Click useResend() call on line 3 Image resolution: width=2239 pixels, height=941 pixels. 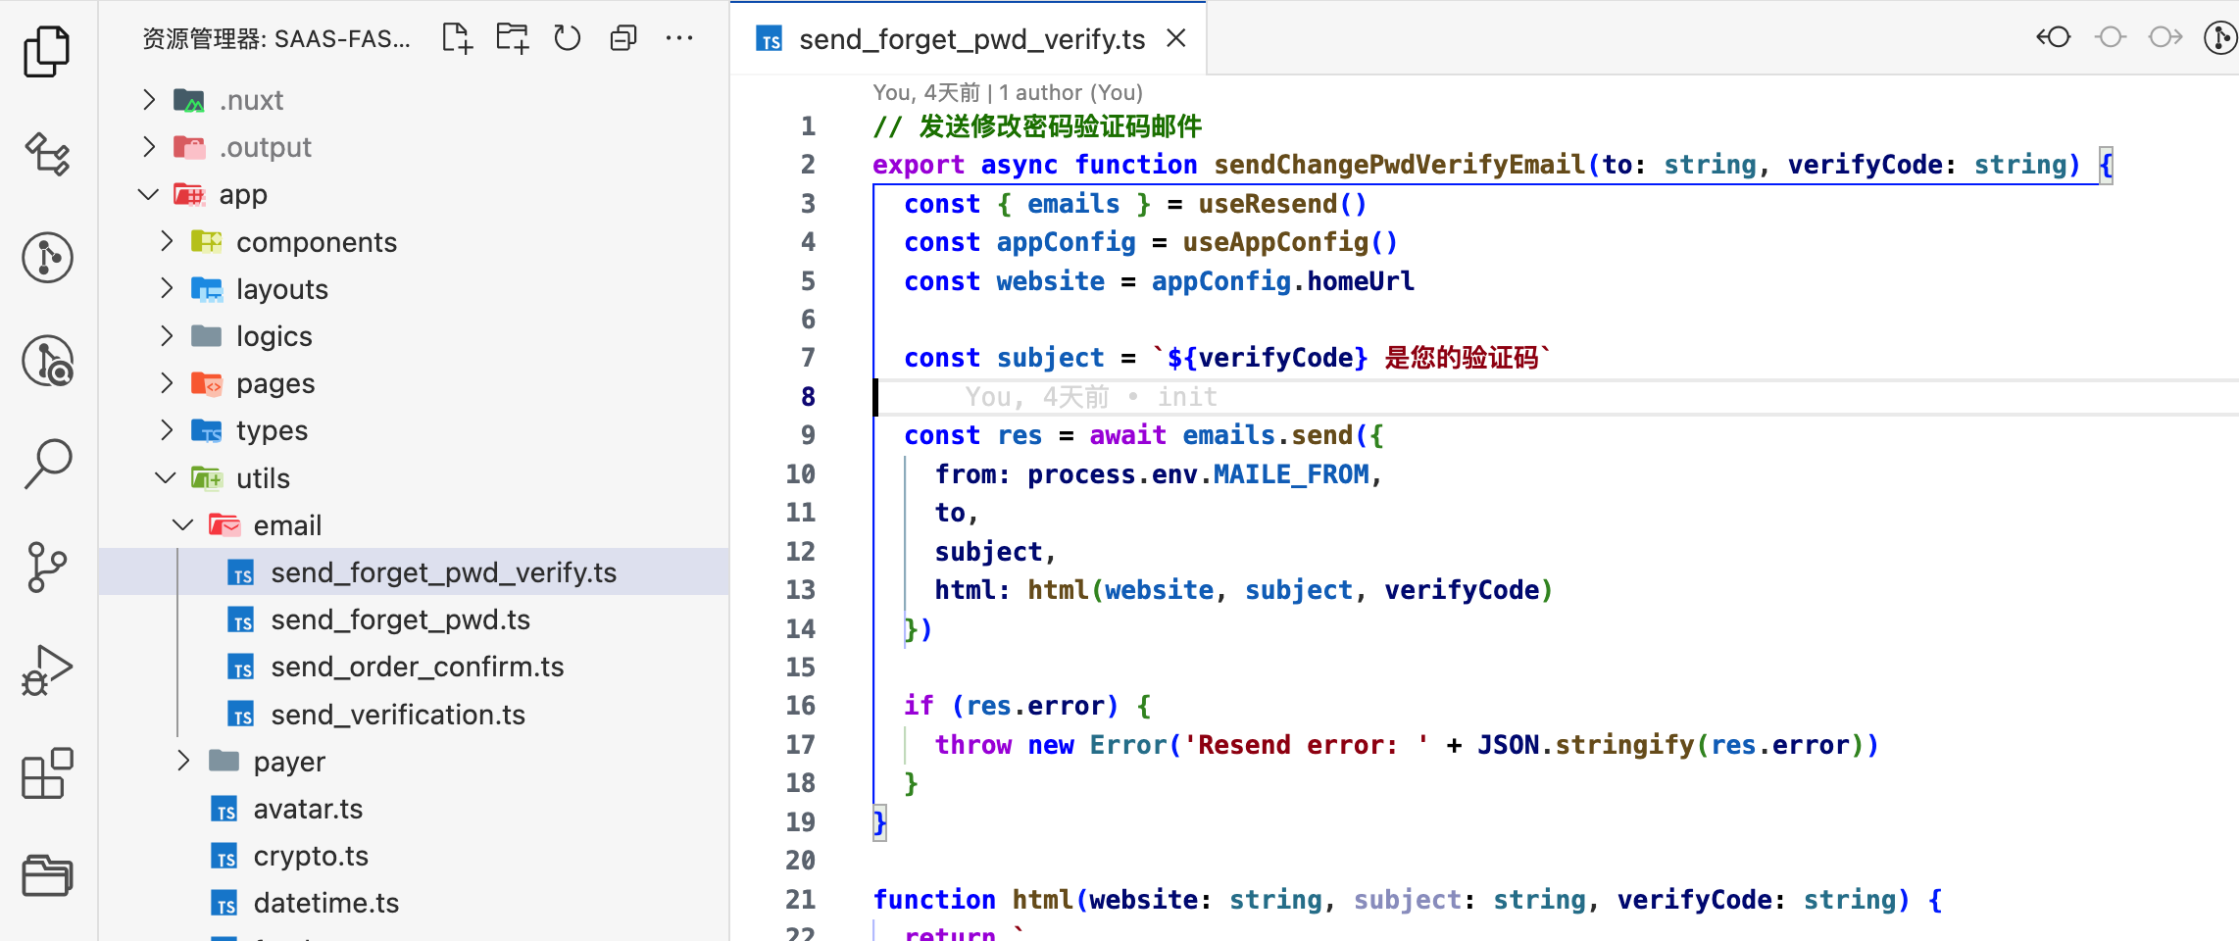tap(1282, 204)
